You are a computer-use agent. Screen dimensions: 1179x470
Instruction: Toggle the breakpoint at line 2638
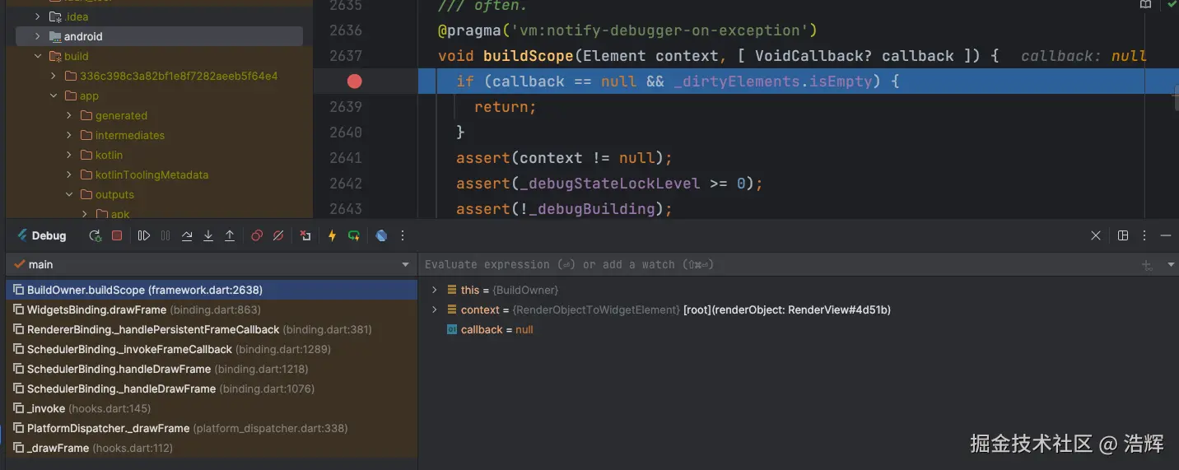click(x=354, y=81)
